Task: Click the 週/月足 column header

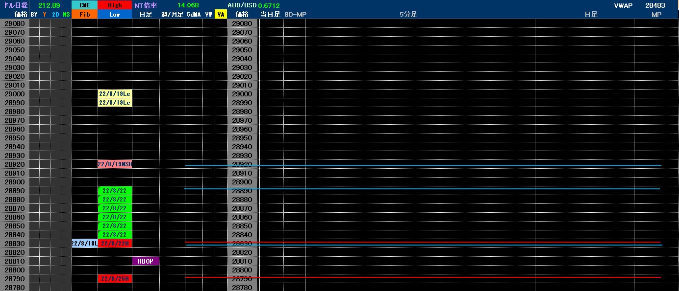Action: 172,15
